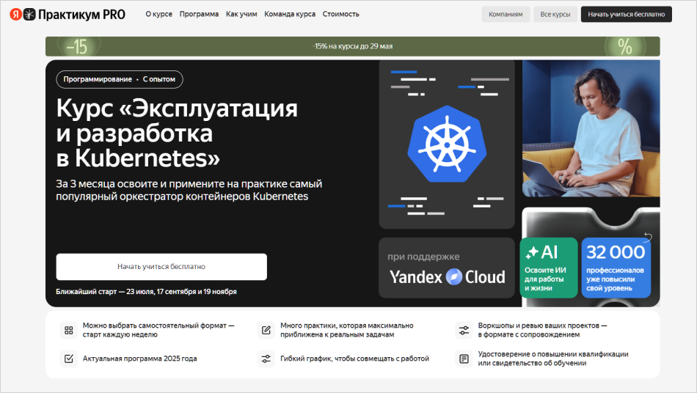Viewport: 697px width, 393px height.
Task: Open the "Все курсы" button
Action: (x=555, y=14)
